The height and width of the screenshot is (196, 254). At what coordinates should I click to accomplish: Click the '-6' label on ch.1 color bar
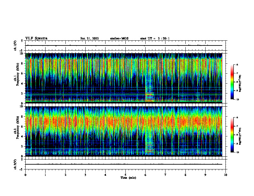(237, 64)
